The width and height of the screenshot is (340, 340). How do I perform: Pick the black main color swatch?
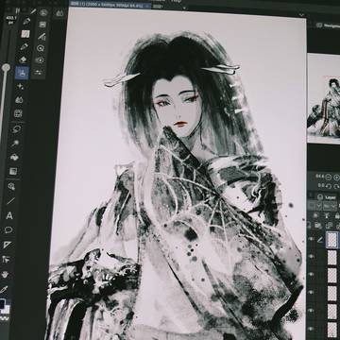click(x=2, y=303)
